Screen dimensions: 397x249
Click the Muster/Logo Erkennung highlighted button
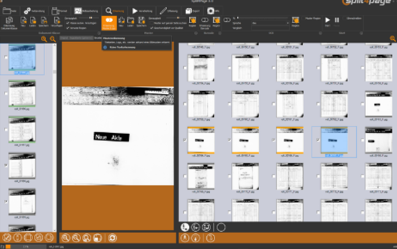109,23
